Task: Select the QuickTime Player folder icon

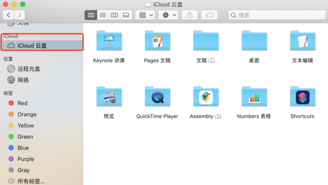Action: coord(158,96)
